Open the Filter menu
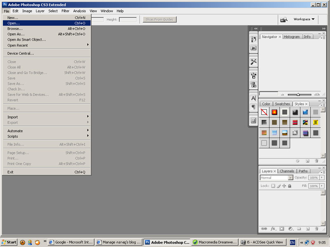Image resolution: width=330 pixels, height=247 pixels. (x=65, y=11)
